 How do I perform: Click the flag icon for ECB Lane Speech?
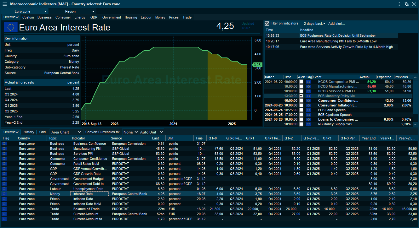[x=308, y=110]
